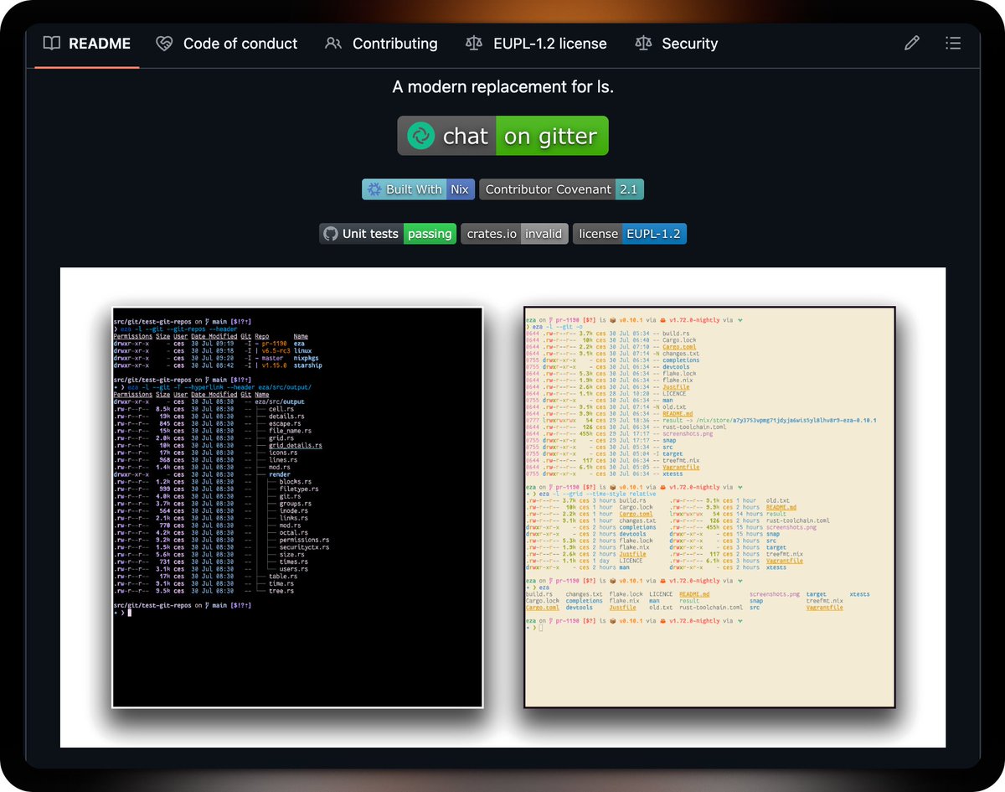Open the README outline list icon

[x=952, y=44]
